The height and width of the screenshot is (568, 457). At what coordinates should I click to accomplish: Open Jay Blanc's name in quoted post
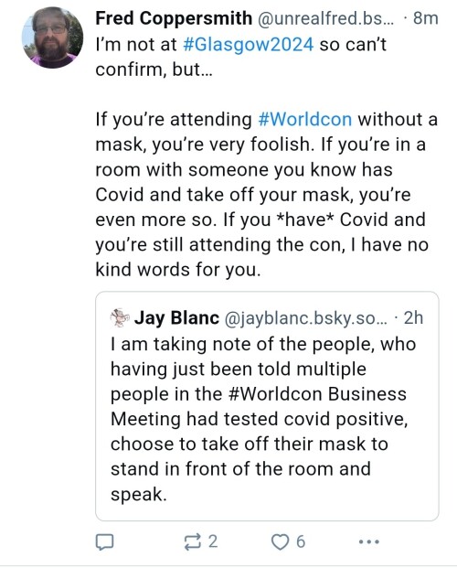pyautogui.click(x=176, y=317)
